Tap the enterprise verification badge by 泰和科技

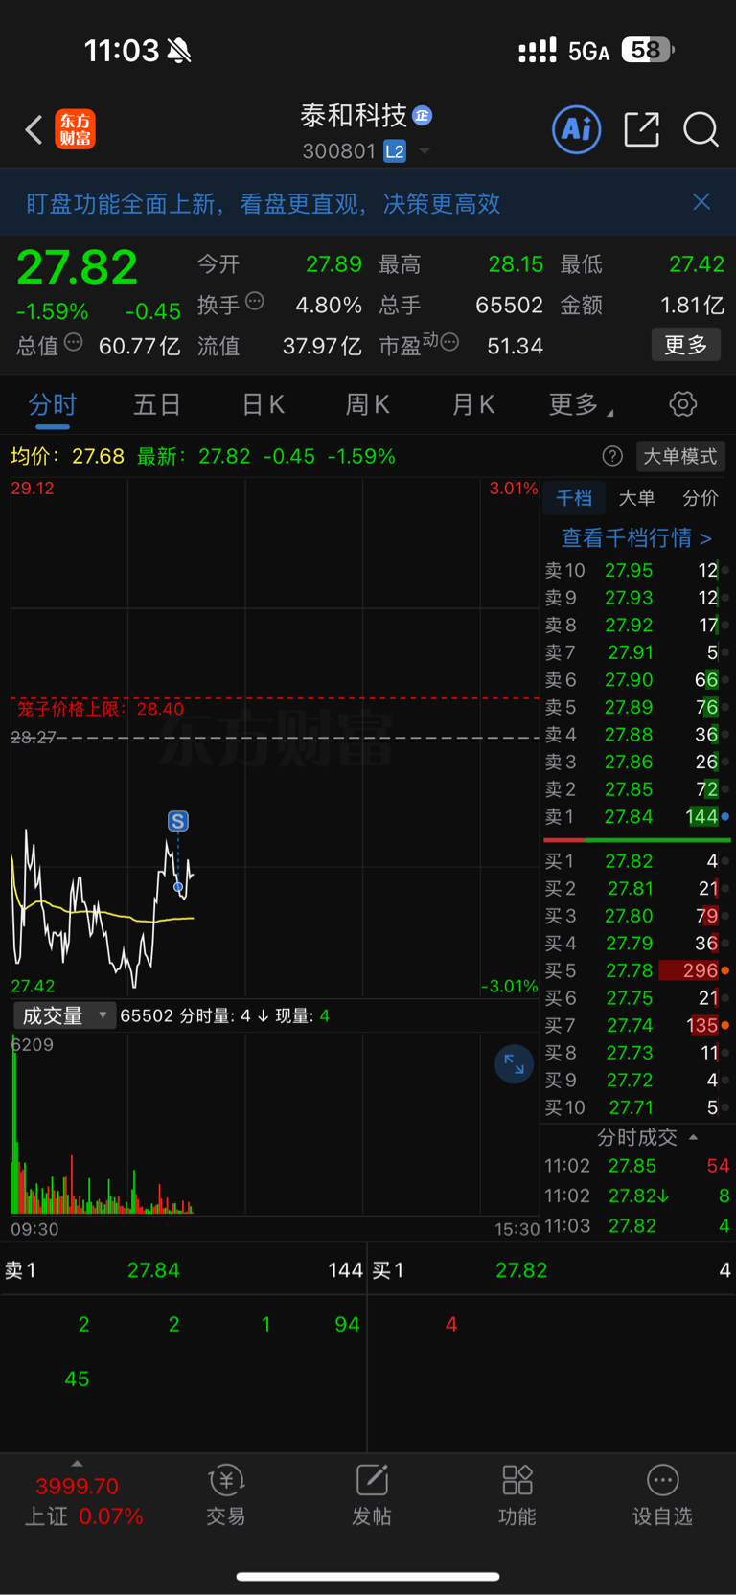[423, 116]
